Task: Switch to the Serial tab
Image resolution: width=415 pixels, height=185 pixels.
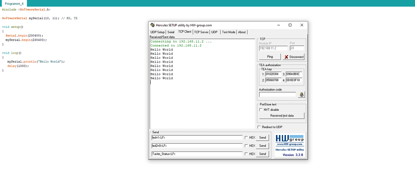Action: pos(171,32)
